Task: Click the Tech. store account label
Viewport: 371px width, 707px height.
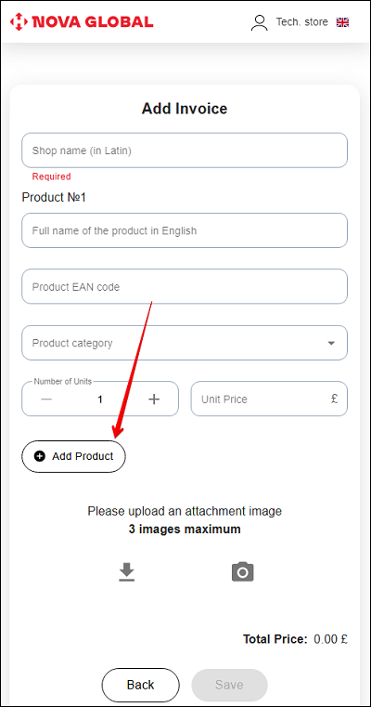Action: (x=301, y=22)
